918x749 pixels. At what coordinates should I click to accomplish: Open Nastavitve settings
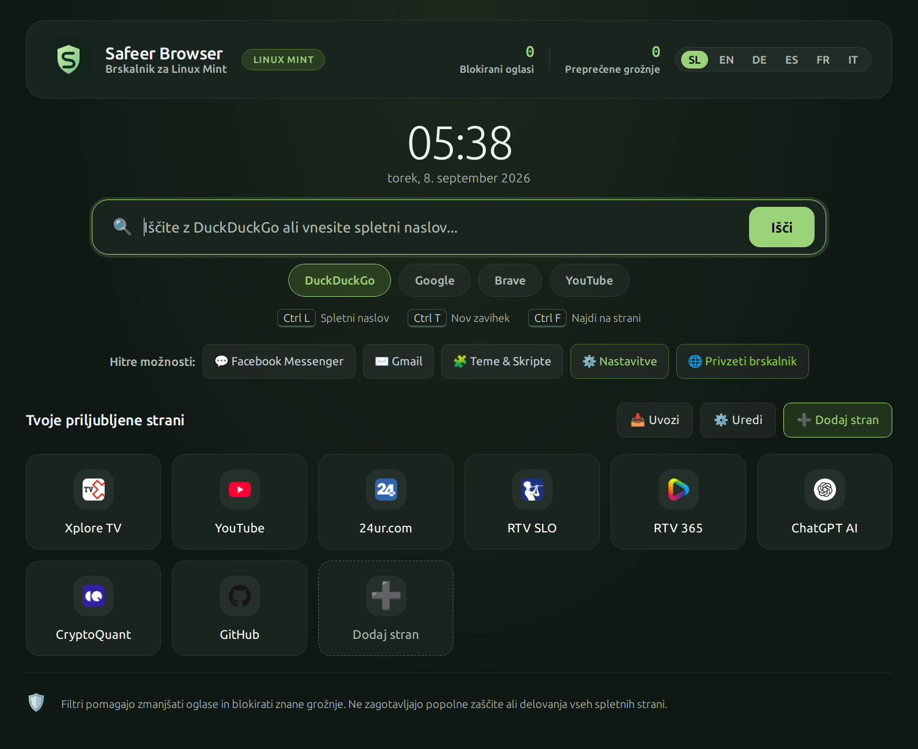619,362
